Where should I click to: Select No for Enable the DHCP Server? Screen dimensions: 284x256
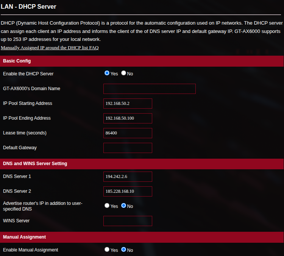(124, 73)
